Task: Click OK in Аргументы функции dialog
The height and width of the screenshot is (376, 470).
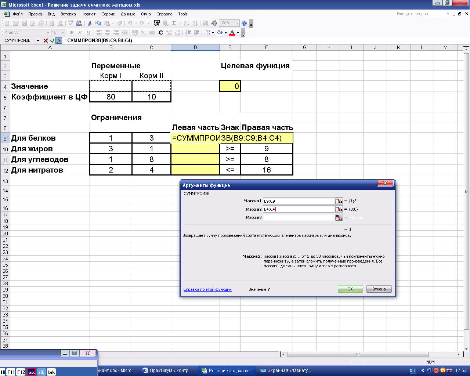Action: tap(350, 289)
